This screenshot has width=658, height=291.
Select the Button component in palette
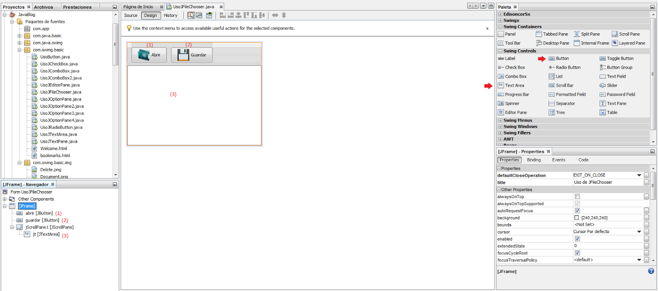click(x=558, y=58)
